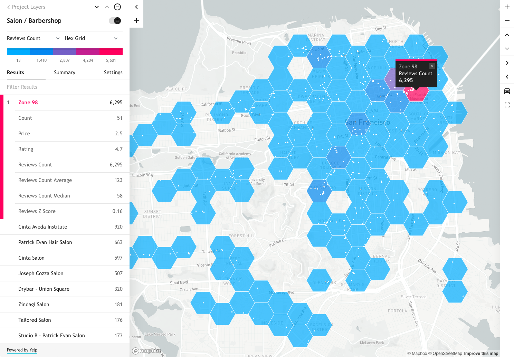Go back to Project Layers
This screenshot has width=514, height=357.
(x=26, y=7)
